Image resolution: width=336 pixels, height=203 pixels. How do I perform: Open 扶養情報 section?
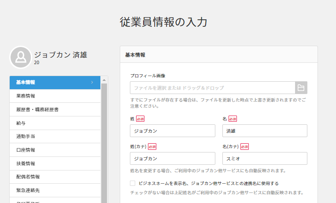[55, 163]
